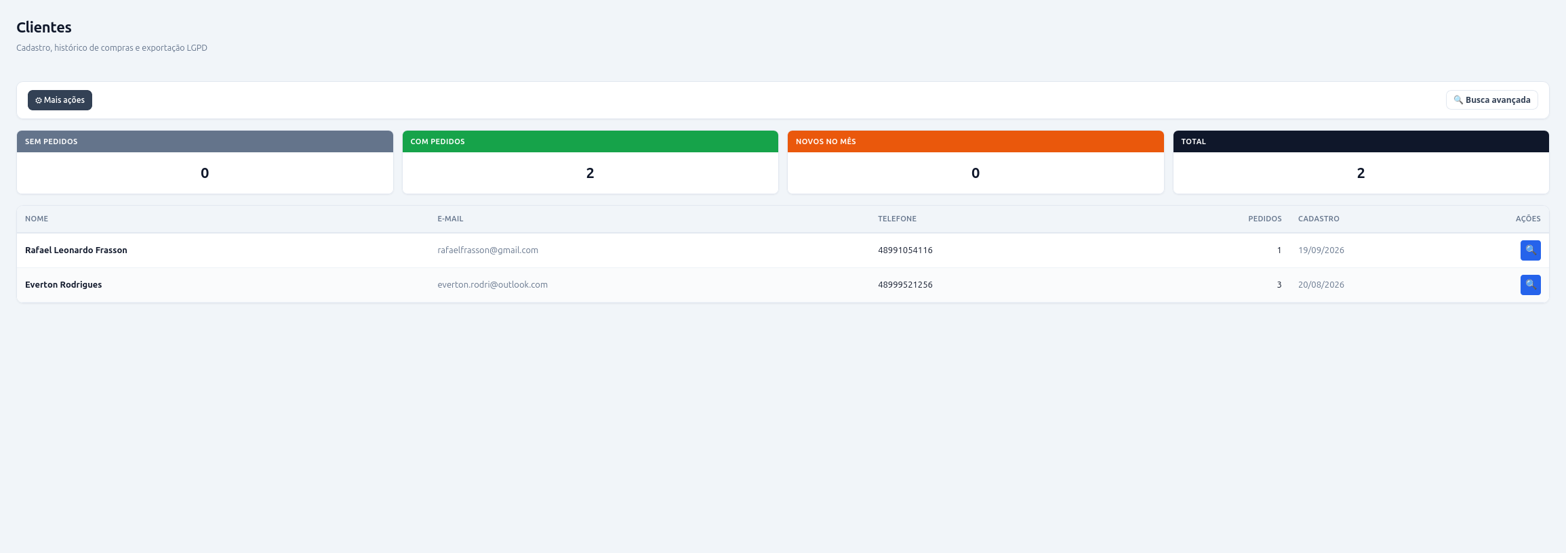
Task: Filter by Novos no Mês card
Action: [x=976, y=162]
